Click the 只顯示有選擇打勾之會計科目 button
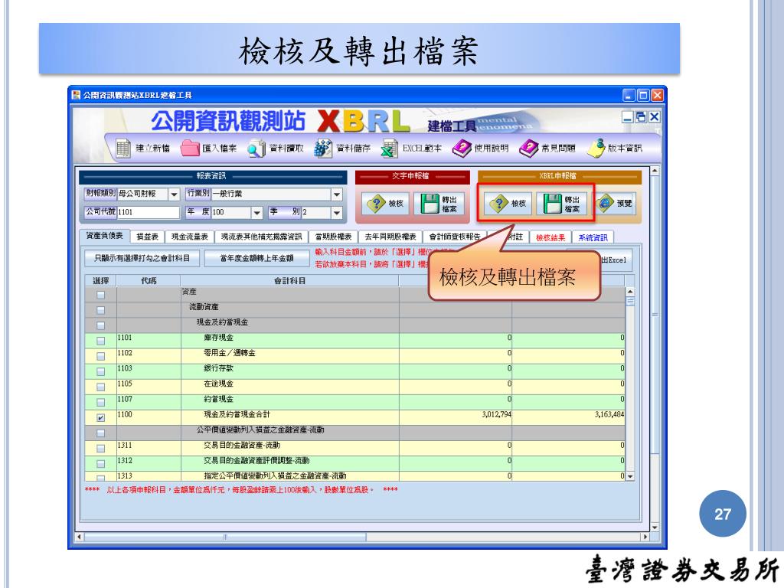Screen dimensions: 784x588 (142, 259)
